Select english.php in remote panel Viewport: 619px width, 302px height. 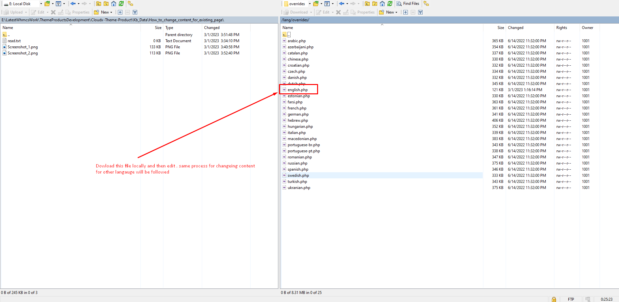click(297, 90)
